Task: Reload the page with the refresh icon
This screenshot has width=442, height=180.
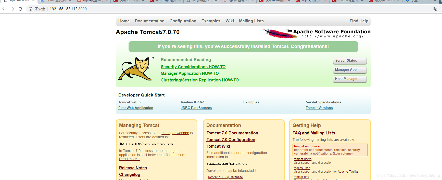Action: click(x=20, y=9)
